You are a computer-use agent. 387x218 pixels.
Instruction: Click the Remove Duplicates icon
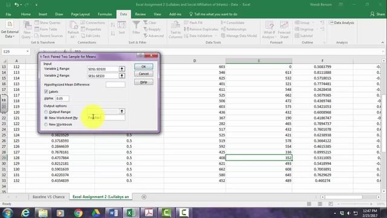(186, 29)
